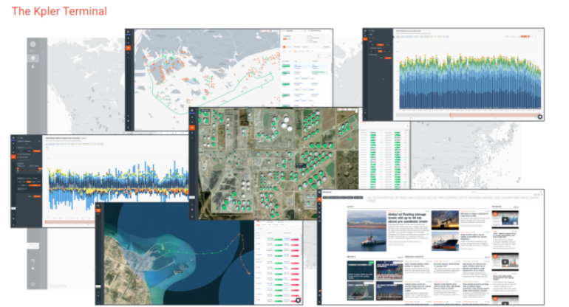Click the Kpler logo in the grey sidebar
Viewport: 569px width, 307px height.
pos(33,44)
